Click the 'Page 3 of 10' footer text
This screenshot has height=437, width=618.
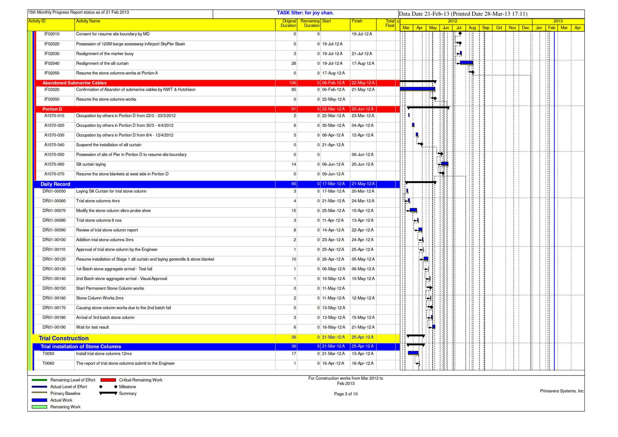coord(346,394)
